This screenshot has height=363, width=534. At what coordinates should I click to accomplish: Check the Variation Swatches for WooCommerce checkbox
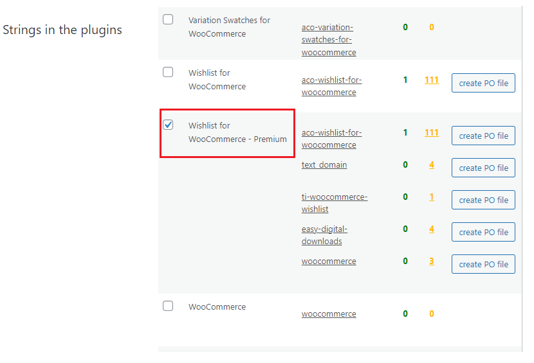168,19
